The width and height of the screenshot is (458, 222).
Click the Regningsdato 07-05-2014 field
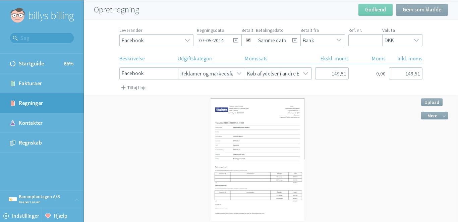pos(219,40)
